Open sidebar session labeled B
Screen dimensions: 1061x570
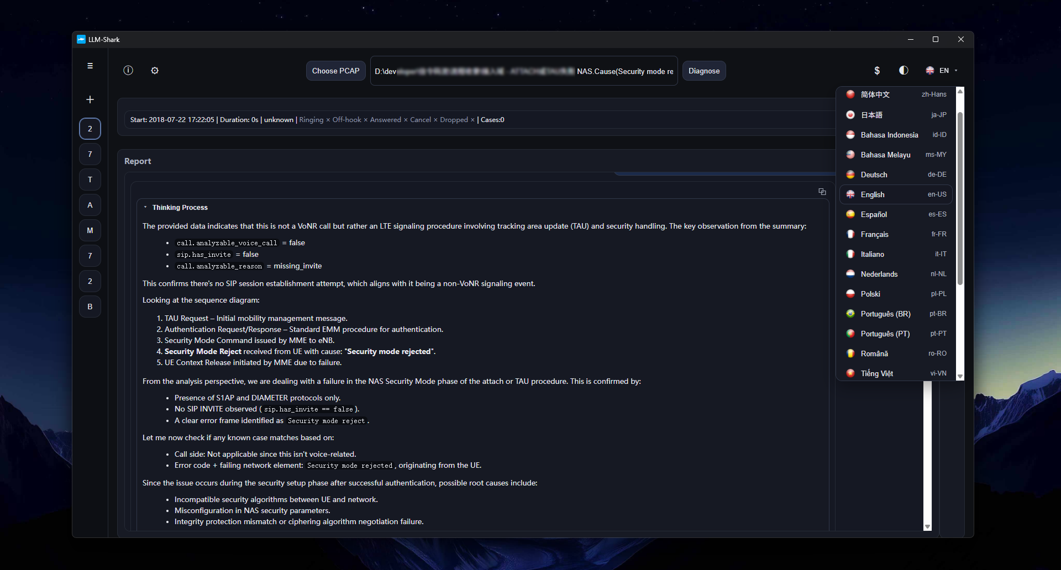[90, 307]
